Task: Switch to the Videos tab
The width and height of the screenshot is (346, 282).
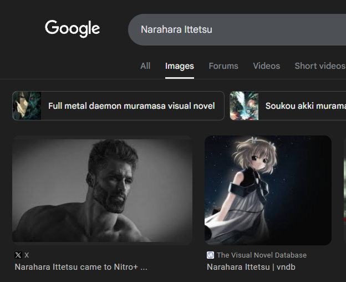Action: (x=266, y=66)
